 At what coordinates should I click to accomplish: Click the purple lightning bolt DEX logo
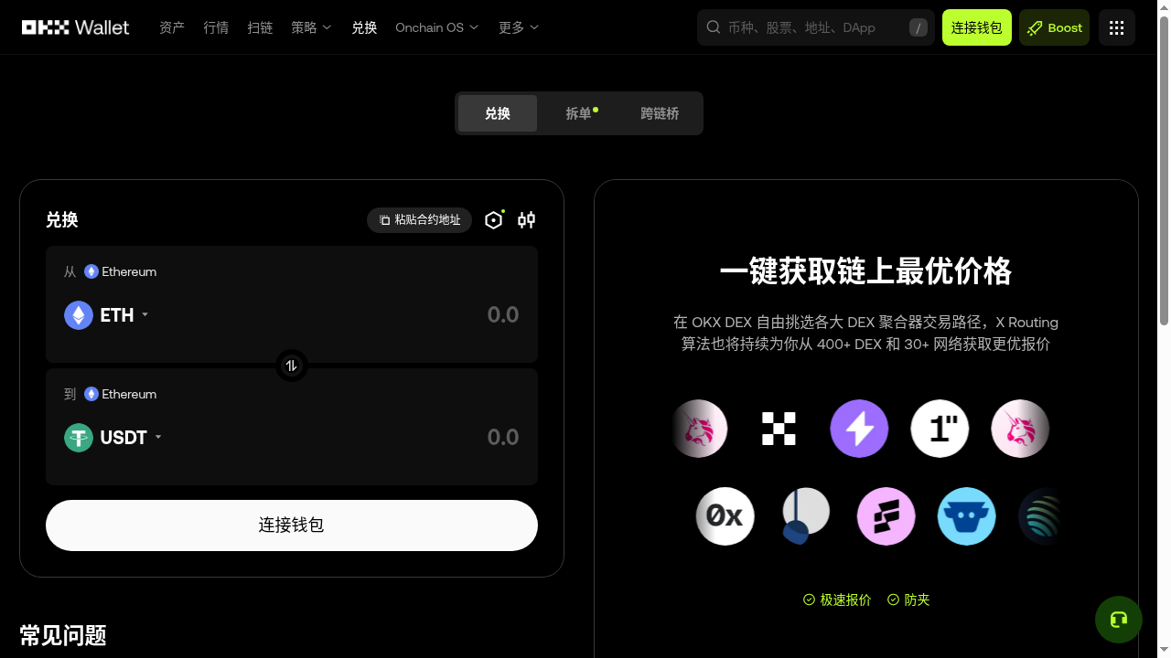859,429
